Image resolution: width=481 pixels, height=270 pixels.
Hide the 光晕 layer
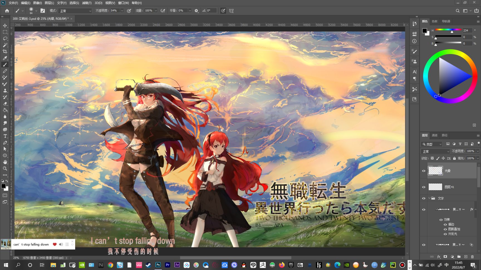424,171
